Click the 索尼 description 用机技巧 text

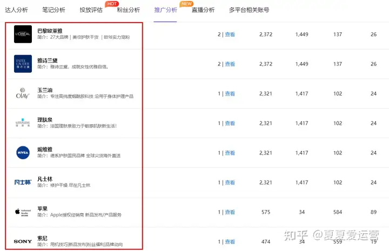[x=80, y=245]
